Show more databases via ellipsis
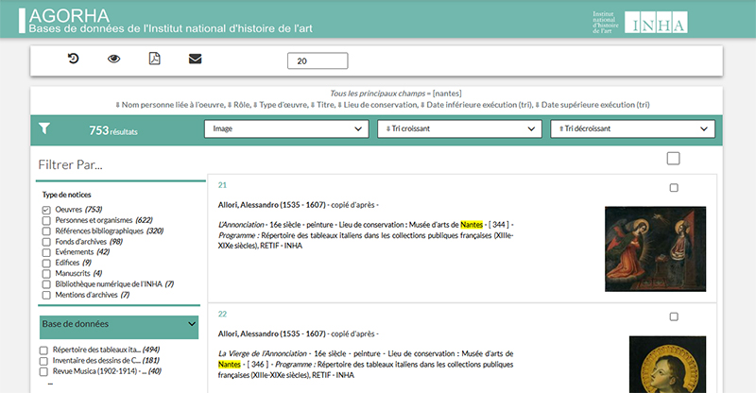The height and width of the screenshot is (393, 756). (50, 384)
